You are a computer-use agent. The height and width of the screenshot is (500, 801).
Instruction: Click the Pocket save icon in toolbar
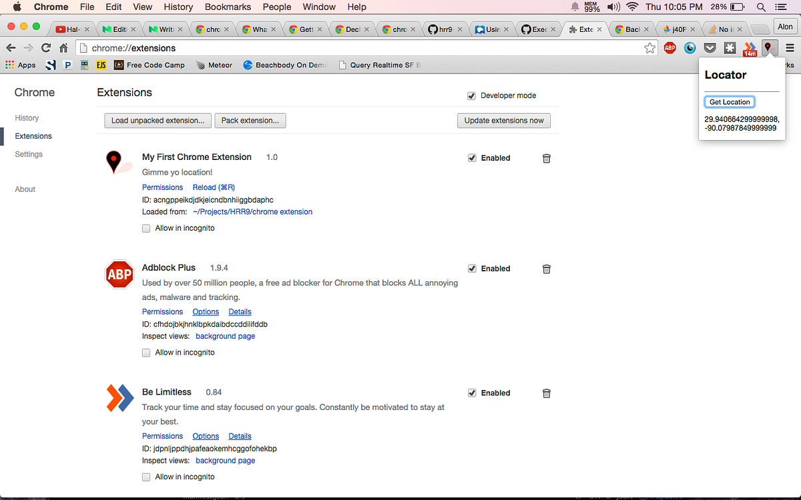pos(710,48)
